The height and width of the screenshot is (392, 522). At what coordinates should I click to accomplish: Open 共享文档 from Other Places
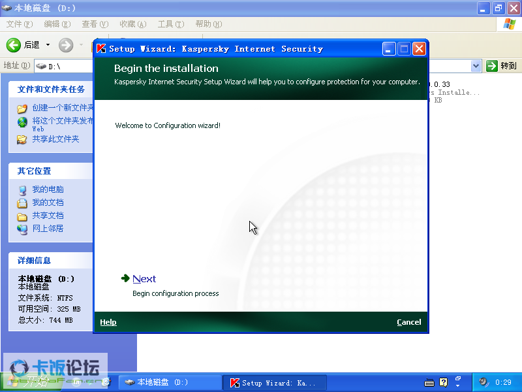pos(48,216)
